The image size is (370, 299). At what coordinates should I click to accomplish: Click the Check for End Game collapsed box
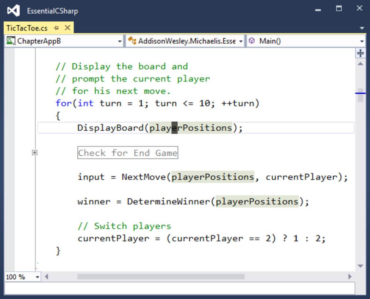128,153
